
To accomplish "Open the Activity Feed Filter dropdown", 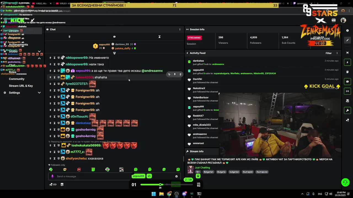I will pyautogui.click(x=328, y=53).
